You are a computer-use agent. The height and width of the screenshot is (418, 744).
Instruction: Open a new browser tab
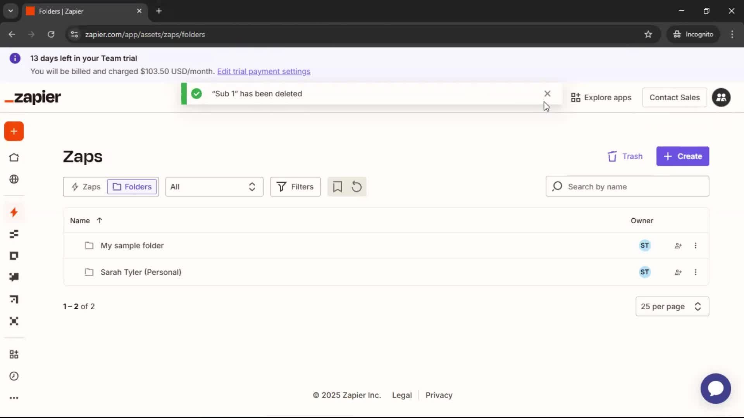pos(159,11)
